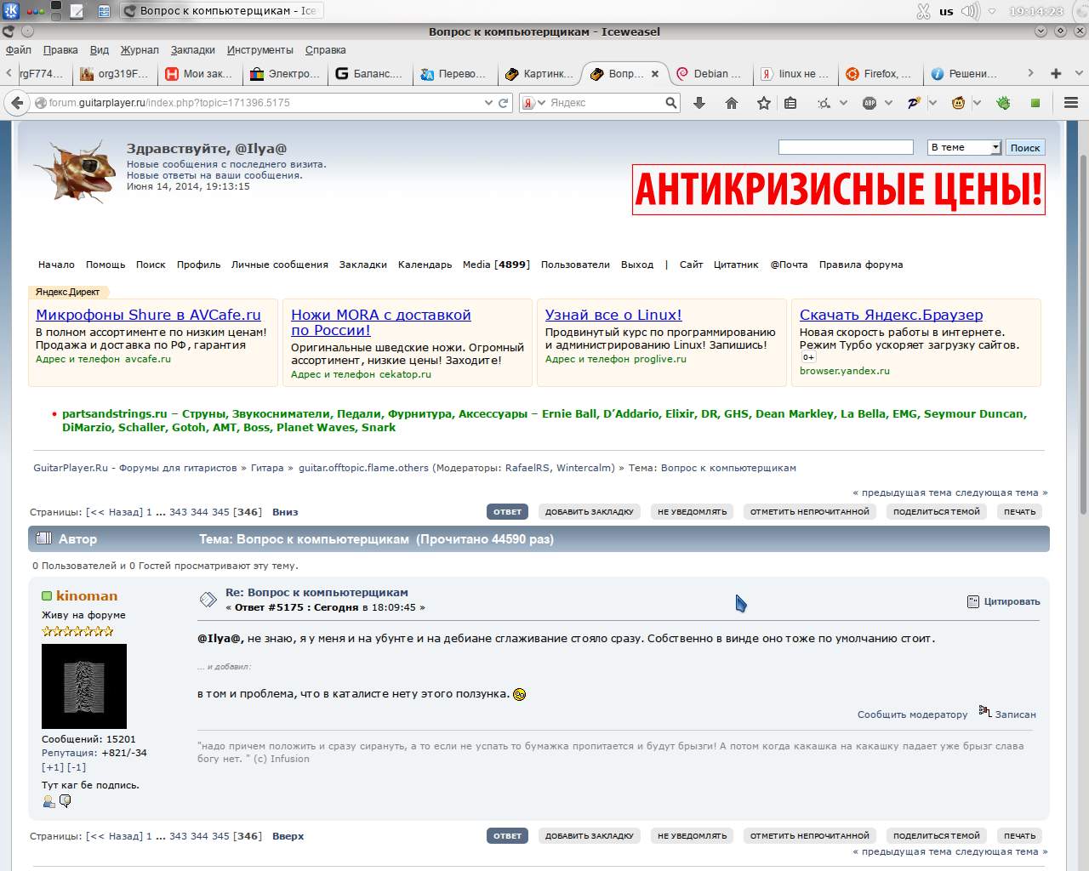Click the top ДОБАВИТЬ ЗАКЛАДКУ button
The height and width of the screenshot is (871, 1089).
[x=590, y=512]
